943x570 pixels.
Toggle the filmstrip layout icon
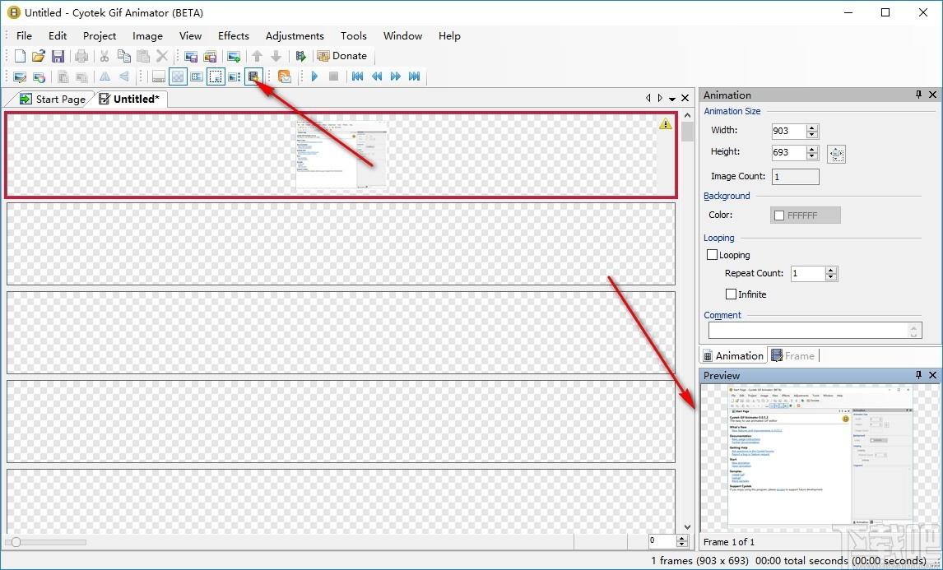click(x=159, y=76)
